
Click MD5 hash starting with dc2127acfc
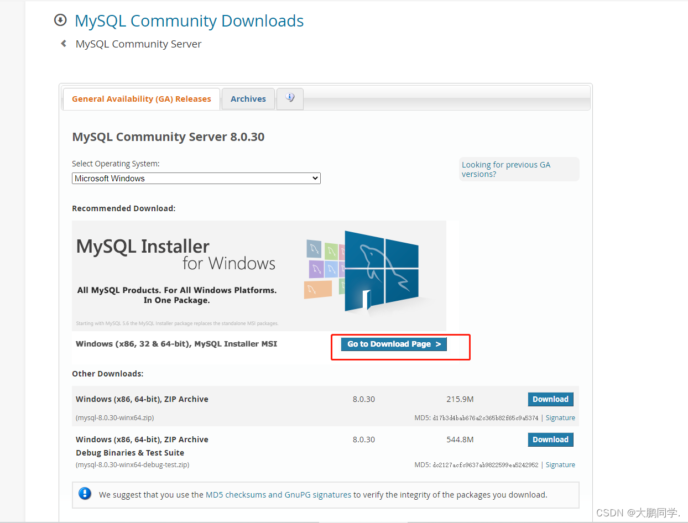click(x=485, y=465)
